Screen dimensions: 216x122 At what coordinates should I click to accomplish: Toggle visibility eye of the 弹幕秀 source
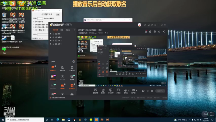[50, 37]
